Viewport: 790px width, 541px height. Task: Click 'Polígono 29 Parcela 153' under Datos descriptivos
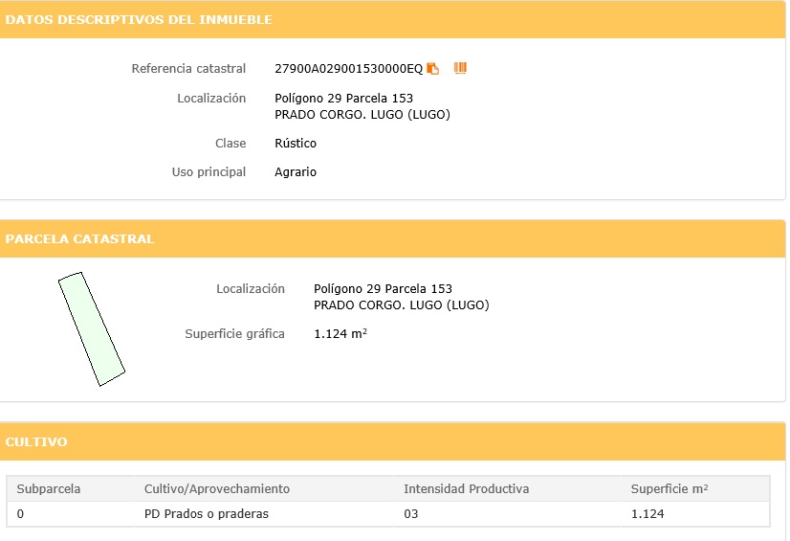(x=343, y=99)
